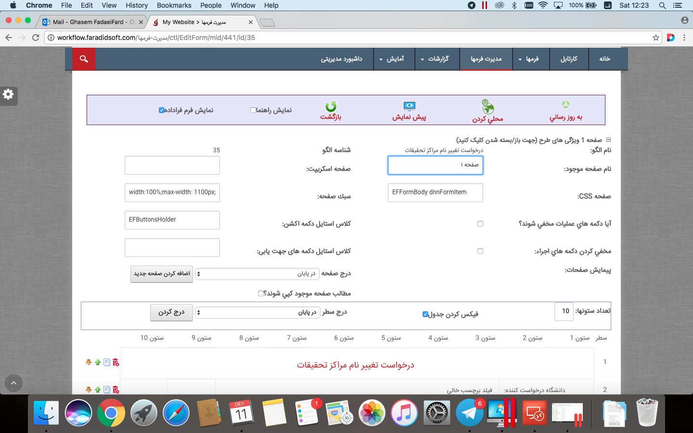Viewport: 693px width, 433px height.
Task: Open درج سطر (insert row) position dropdown
Action: 257,313
